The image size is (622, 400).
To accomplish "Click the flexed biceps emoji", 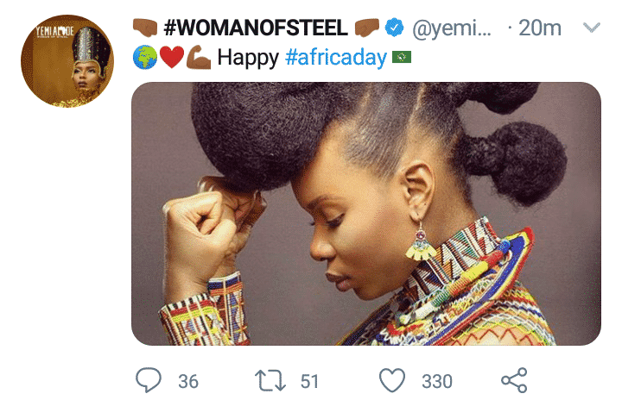I will [x=197, y=58].
